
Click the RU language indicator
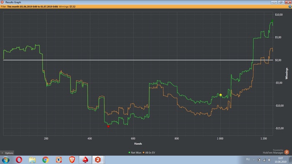tap(248, 159)
